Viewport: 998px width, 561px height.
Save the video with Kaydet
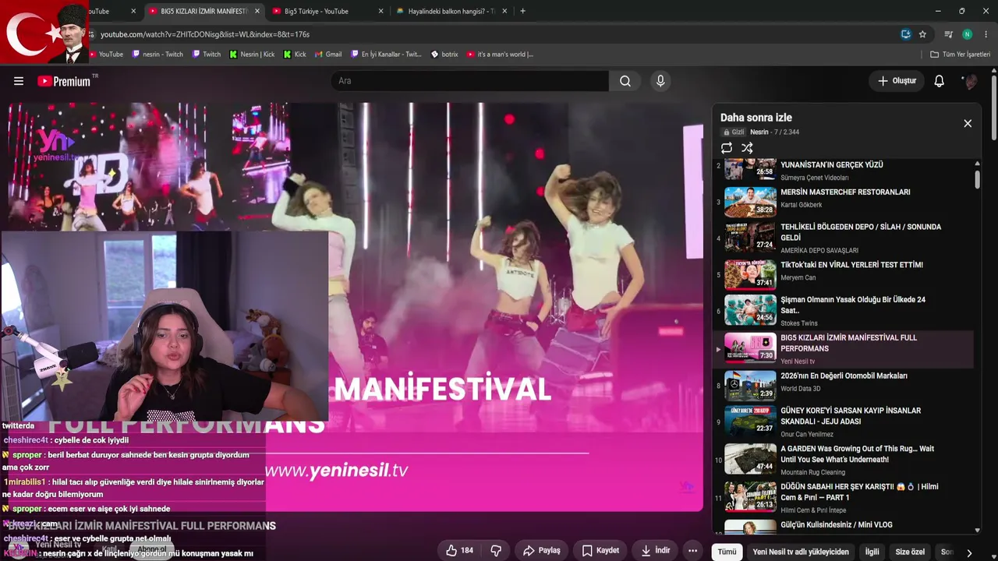(x=600, y=550)
